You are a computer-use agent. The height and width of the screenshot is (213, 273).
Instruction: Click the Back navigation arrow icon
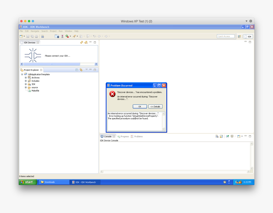99,36
